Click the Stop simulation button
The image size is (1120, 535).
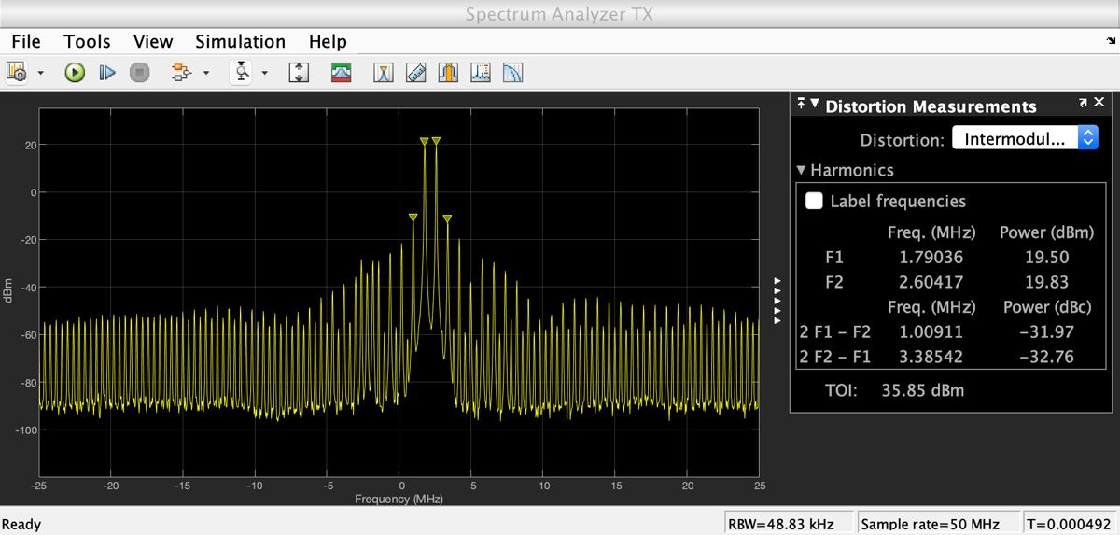click(x=139, y=72)
